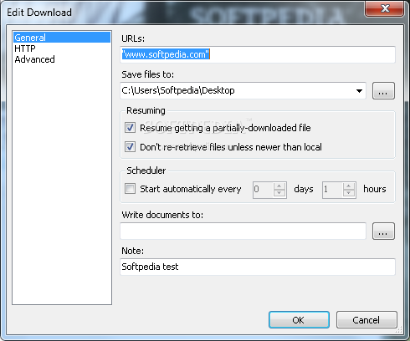This screenshot has height=341, width=410.
Task: Decrease the days spinner value
Action: point(279,193)
